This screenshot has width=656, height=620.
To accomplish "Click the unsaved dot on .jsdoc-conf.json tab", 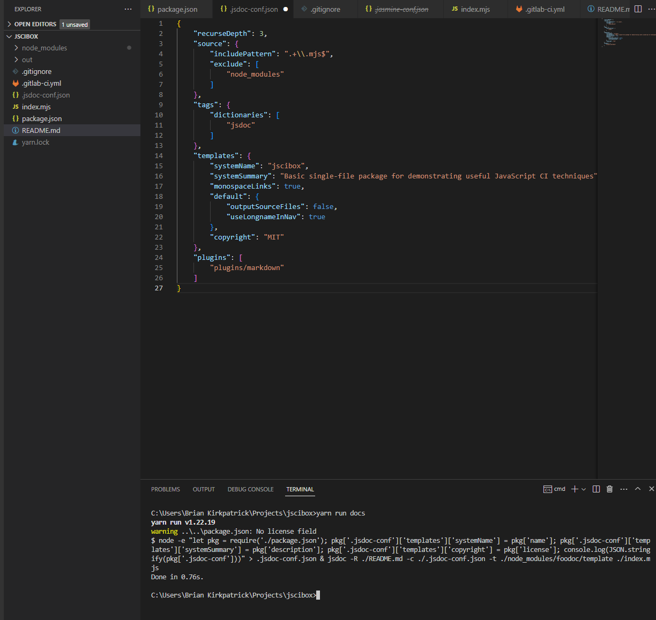I will (285, 9).
